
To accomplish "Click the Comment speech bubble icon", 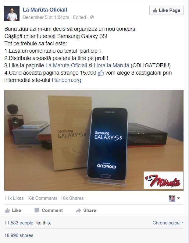I will (37, 210).
